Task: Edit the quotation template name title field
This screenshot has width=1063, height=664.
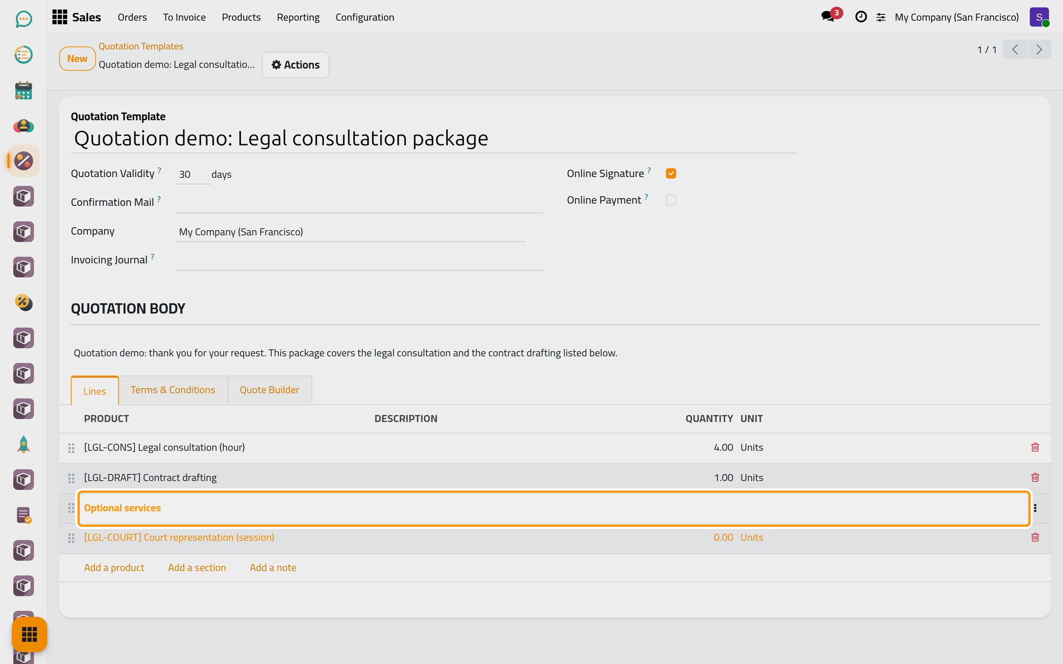Action: coord(434,138)
